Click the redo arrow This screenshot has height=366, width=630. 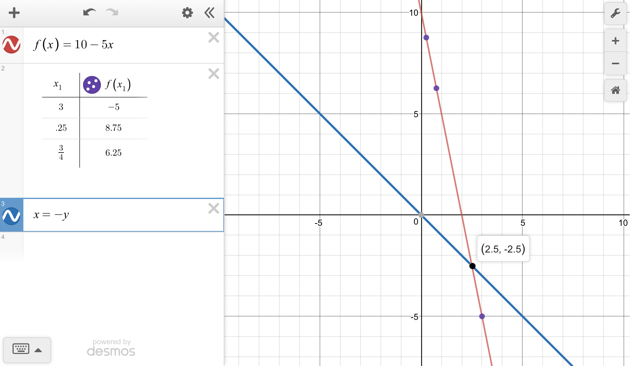[112, 13]
